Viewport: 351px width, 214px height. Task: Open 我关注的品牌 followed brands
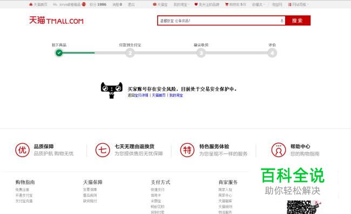[209, 4]
